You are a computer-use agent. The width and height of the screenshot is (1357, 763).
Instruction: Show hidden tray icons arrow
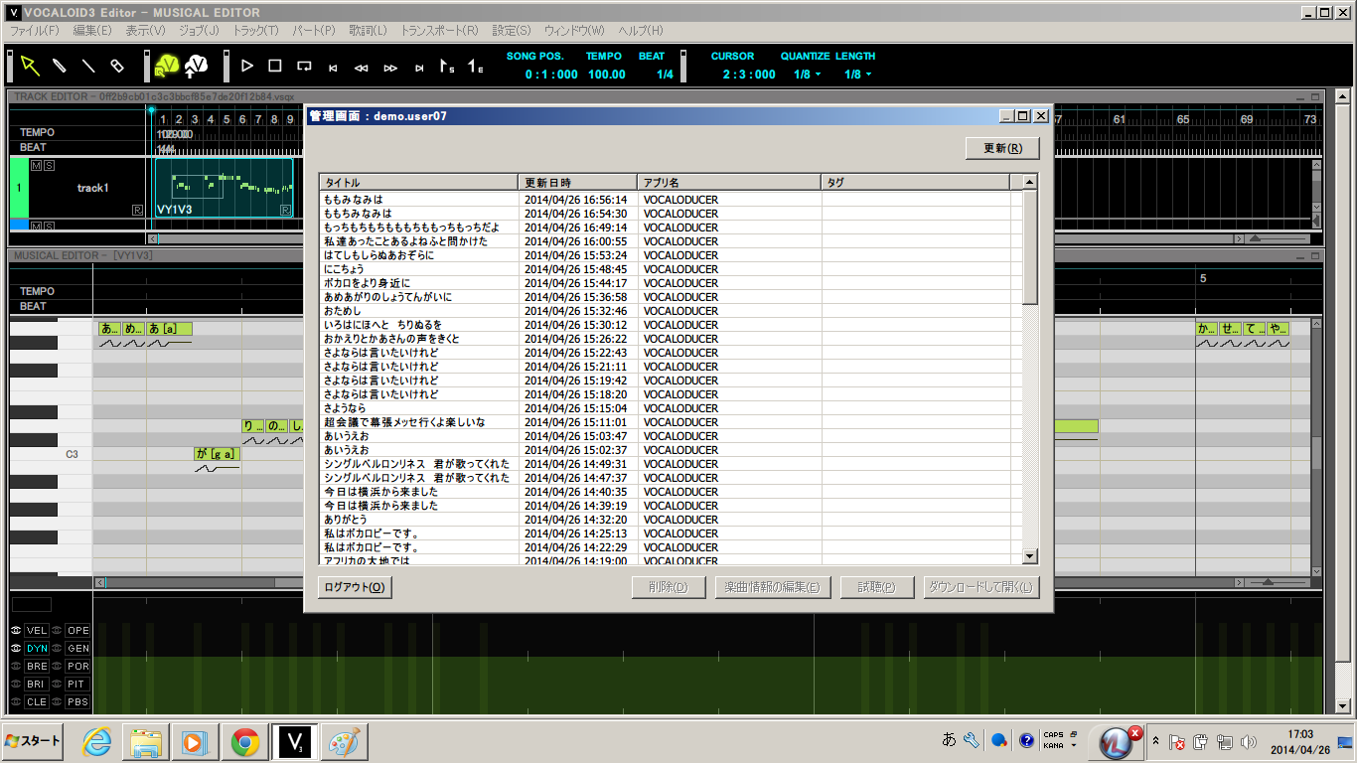[1155, 742]
